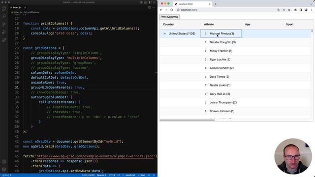Select the UTF-8 encoding status item

(x=112, y=175)
